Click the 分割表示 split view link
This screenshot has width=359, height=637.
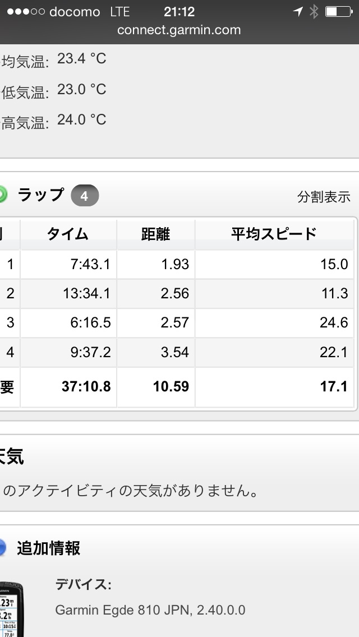pos(324,197)
